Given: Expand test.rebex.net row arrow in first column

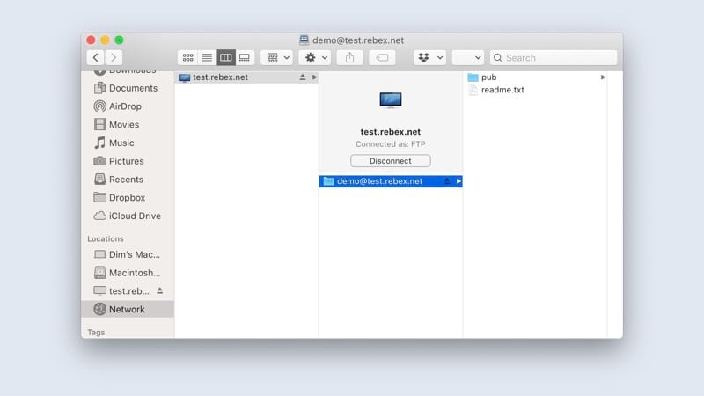Looking at the screenshot, I should (x=314, y=77).
